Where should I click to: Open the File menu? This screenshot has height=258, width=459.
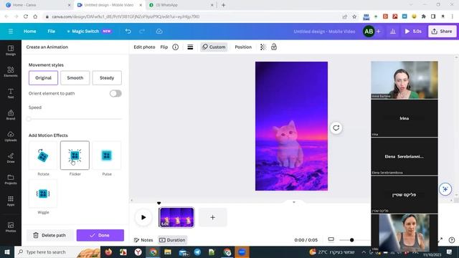click(51, 32)
